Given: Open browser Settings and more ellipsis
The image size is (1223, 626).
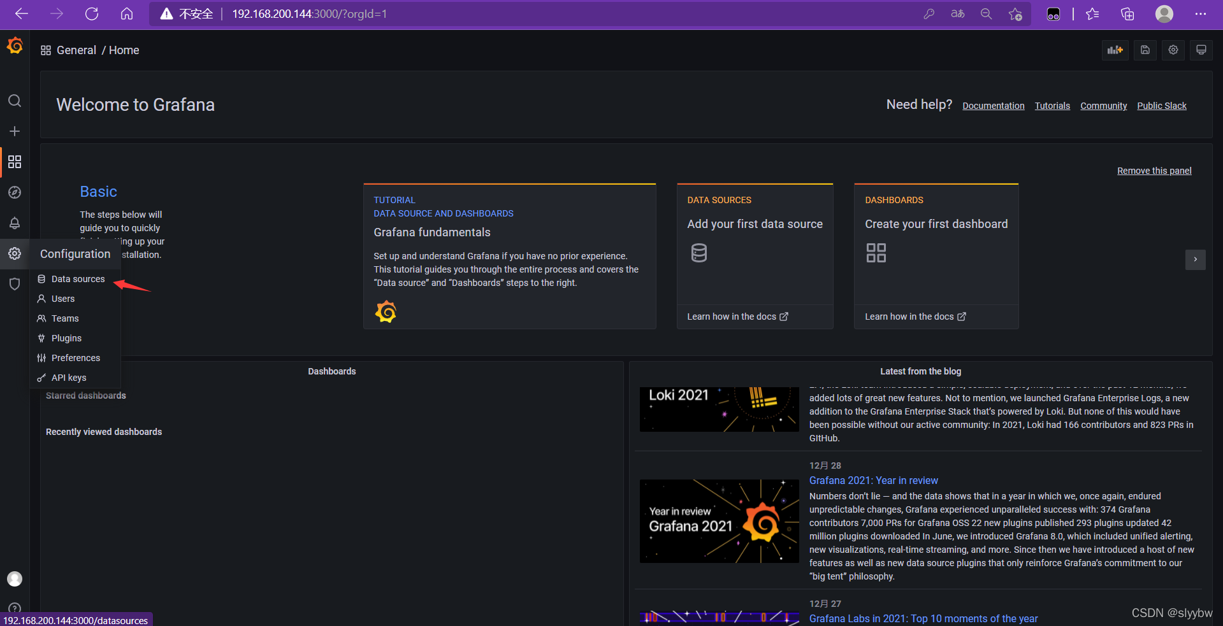Looking at the screenshot, I should click(1201, 14).
